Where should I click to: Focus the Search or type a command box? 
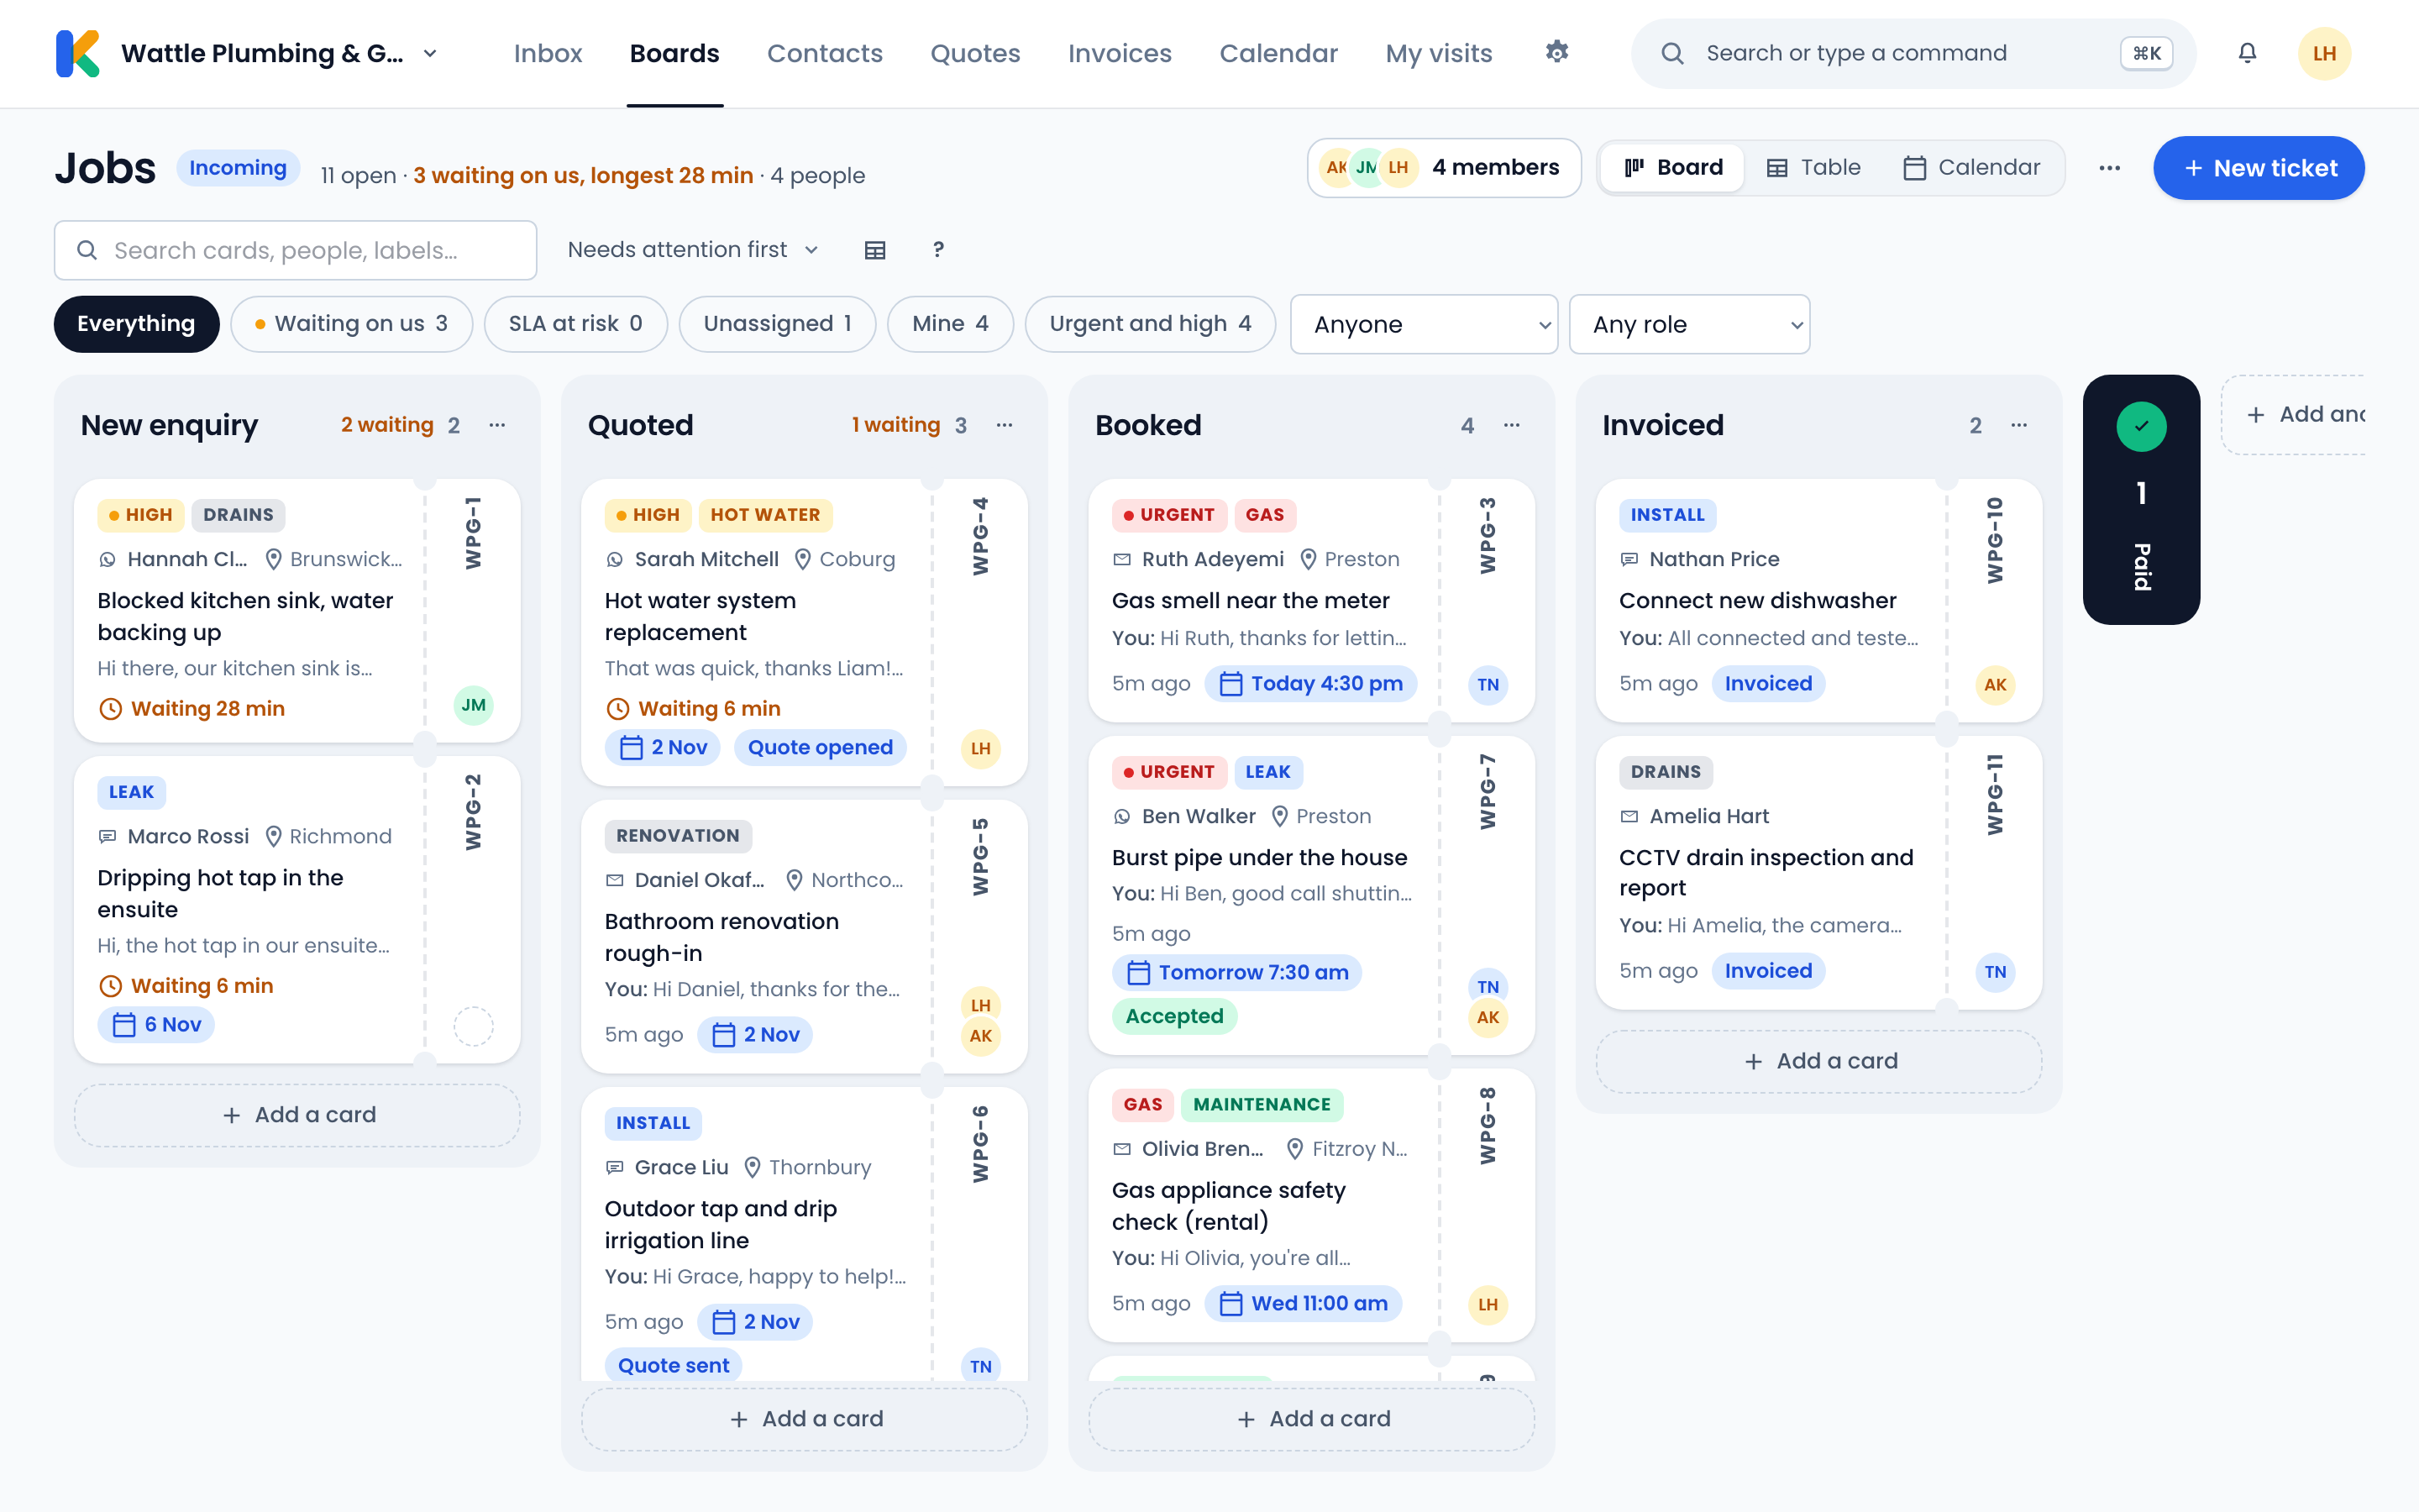[x=1913, y=53]
